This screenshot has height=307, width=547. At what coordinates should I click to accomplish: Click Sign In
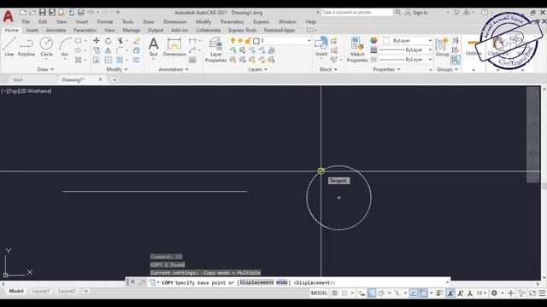(x=416, y=13)
